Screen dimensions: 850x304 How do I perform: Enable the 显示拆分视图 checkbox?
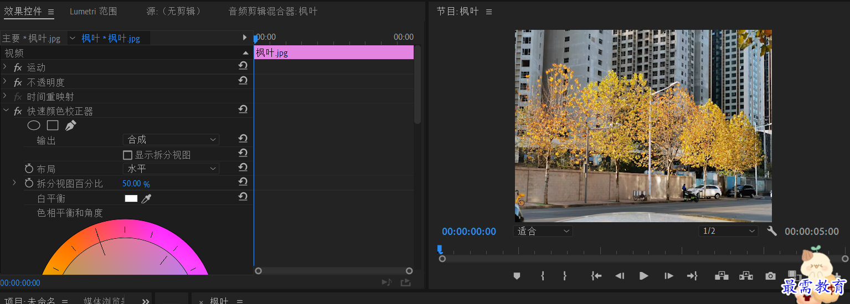[x=127, y=155]
